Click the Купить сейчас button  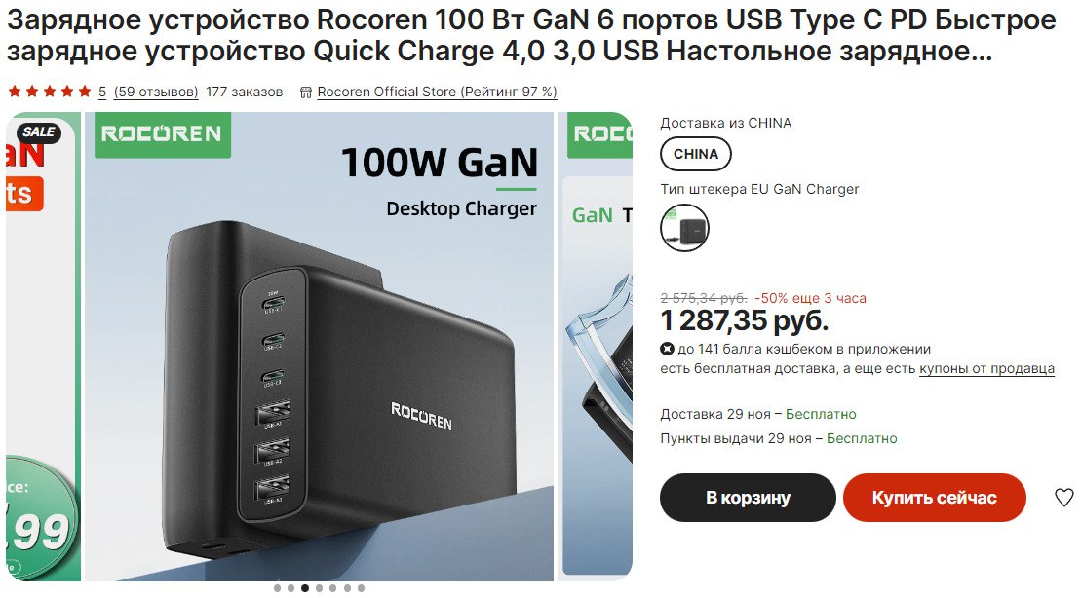click(x=934, y=498)
